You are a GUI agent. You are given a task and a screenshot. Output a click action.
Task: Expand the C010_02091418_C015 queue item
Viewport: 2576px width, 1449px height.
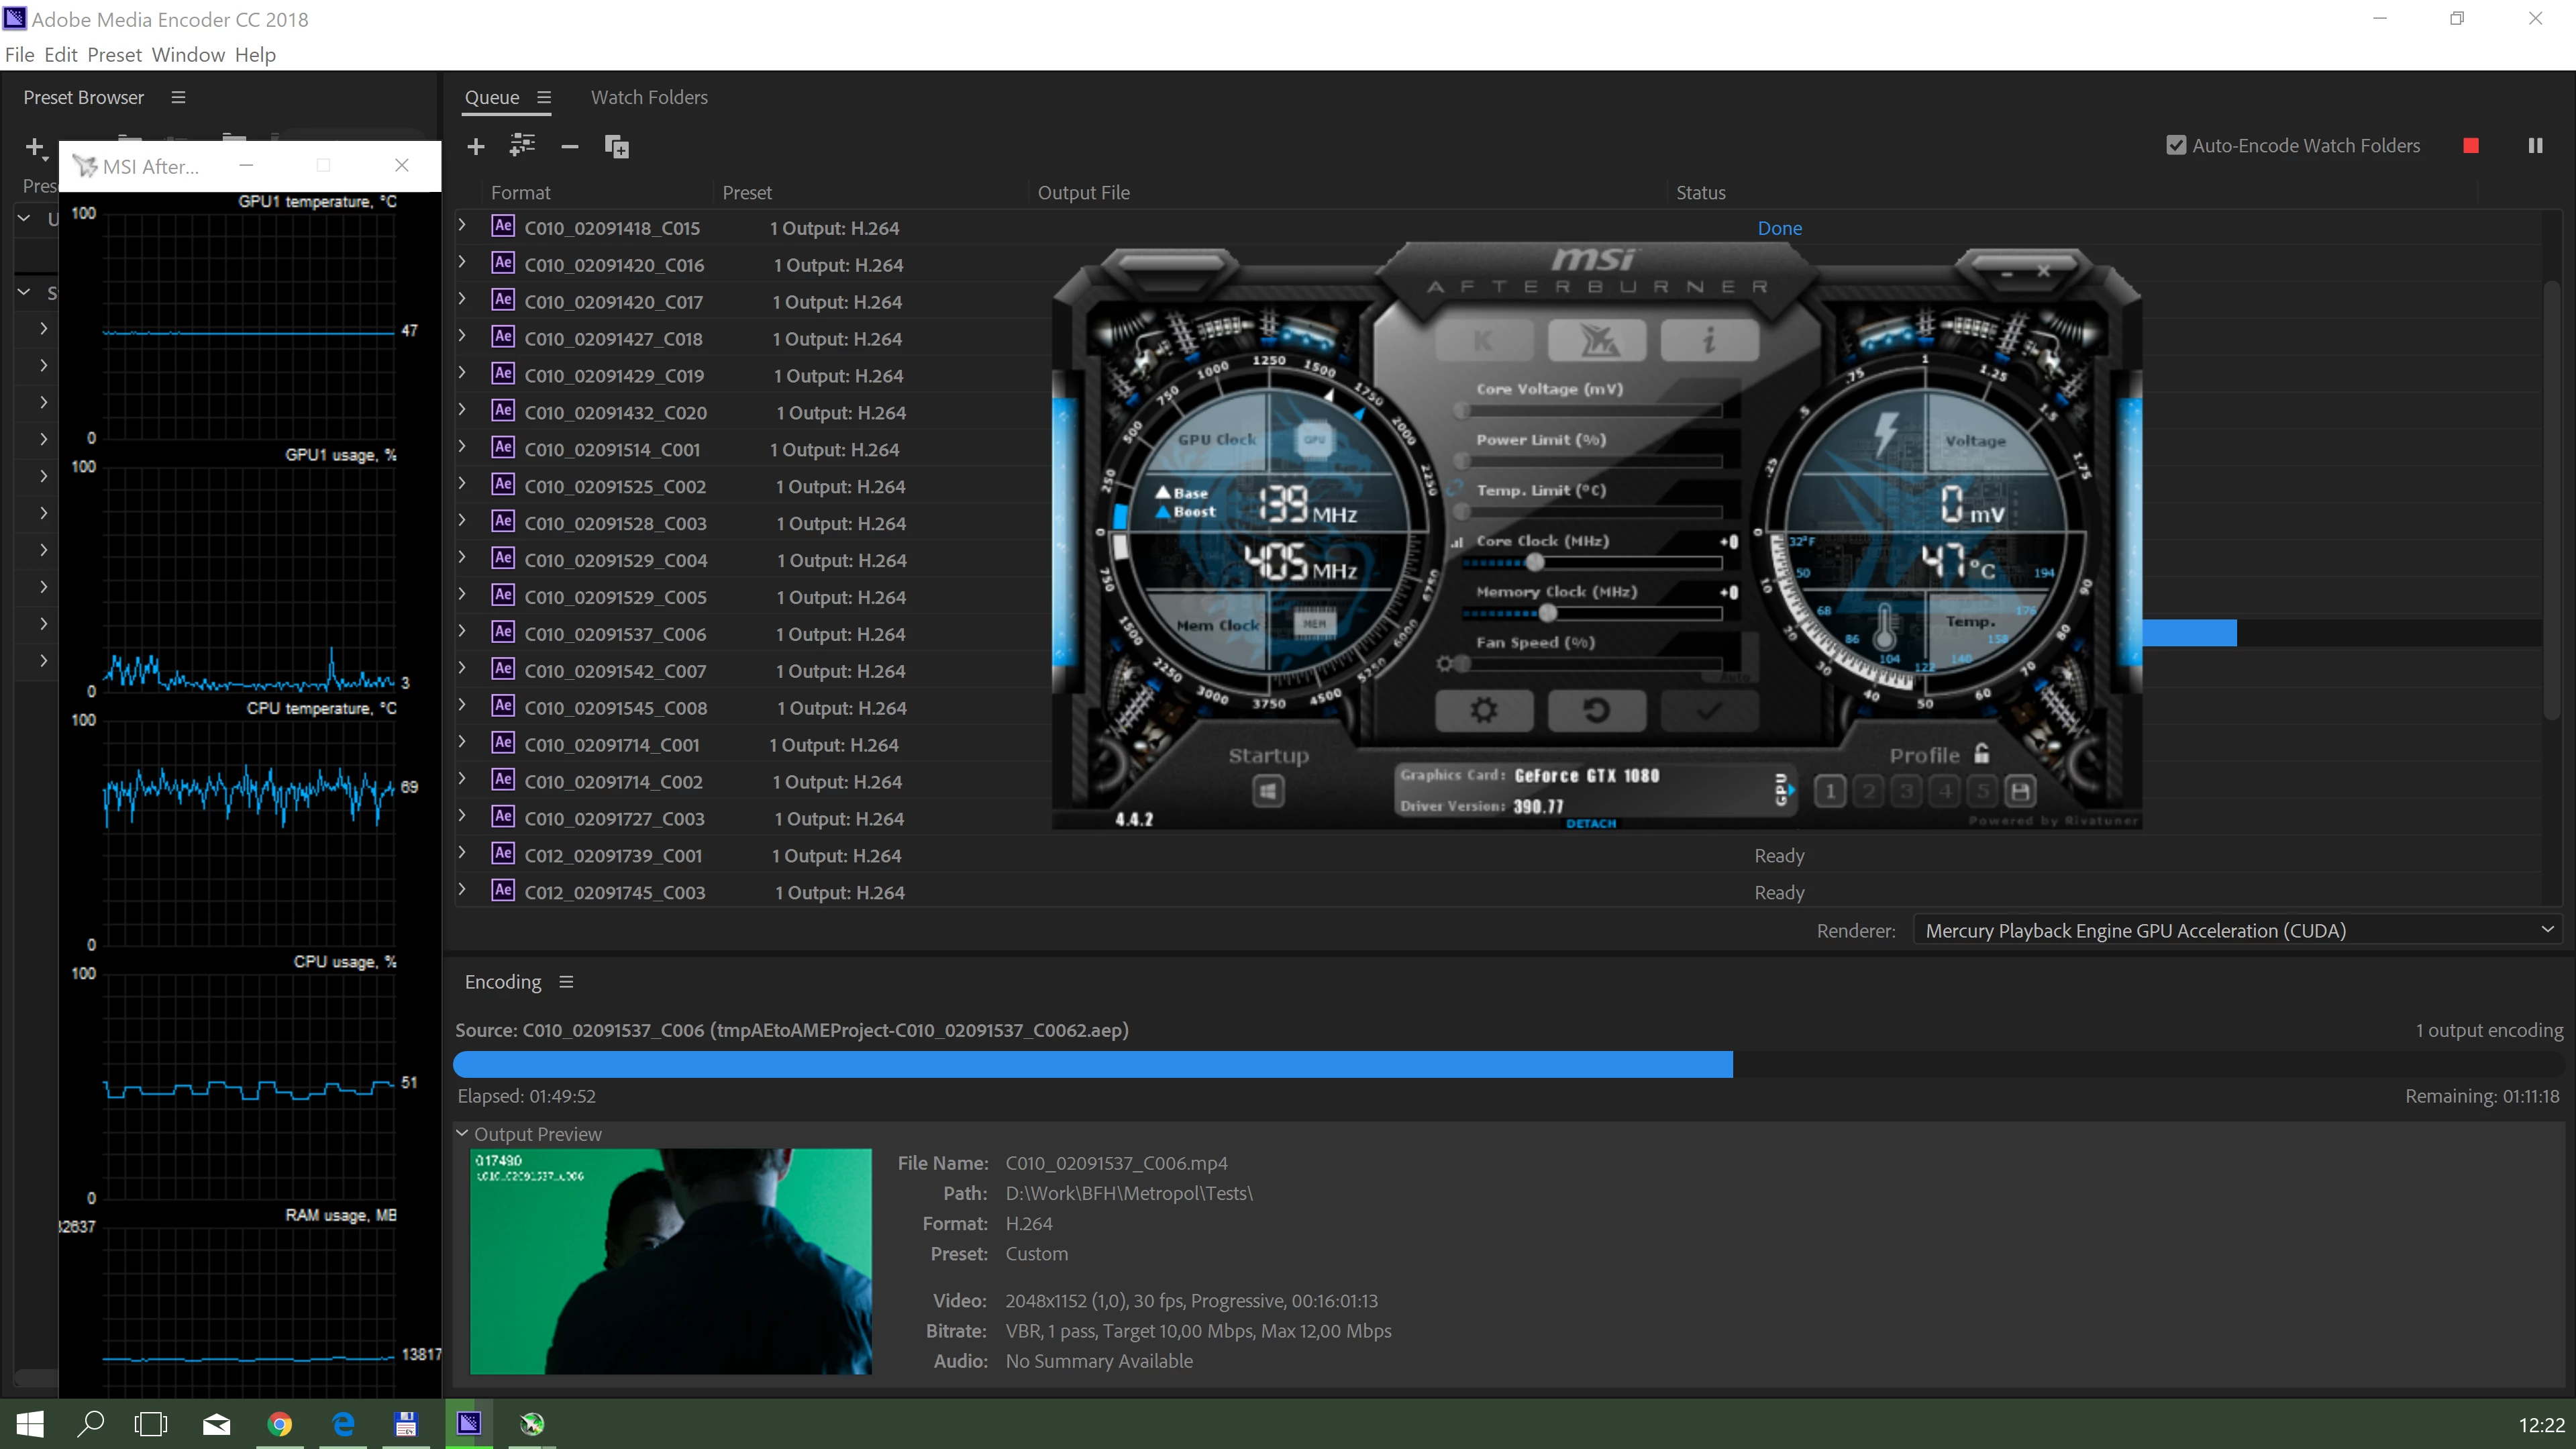coord(462,226)
